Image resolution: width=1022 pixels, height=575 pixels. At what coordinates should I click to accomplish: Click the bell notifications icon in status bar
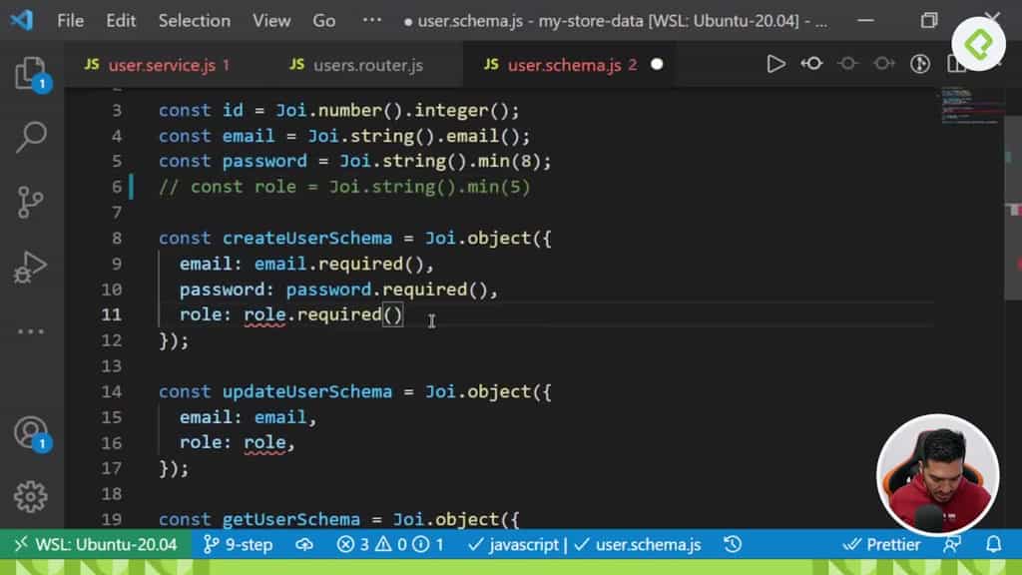click(x=996, y=545)
